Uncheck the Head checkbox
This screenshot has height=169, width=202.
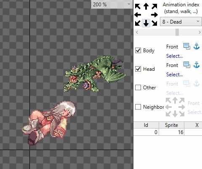138,69
